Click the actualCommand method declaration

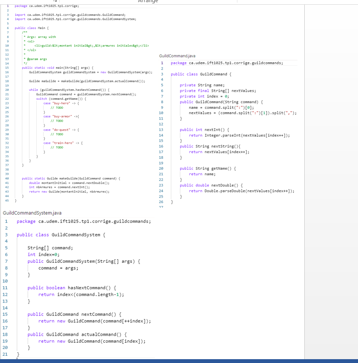[x=77, y=334]
